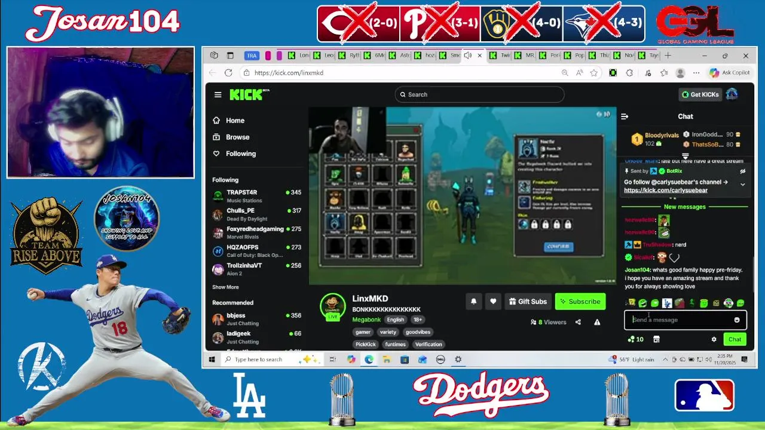The height and width of the screenshot is (430, 765).
Task: Collapse the chat panel
Action: click(625, 116)
